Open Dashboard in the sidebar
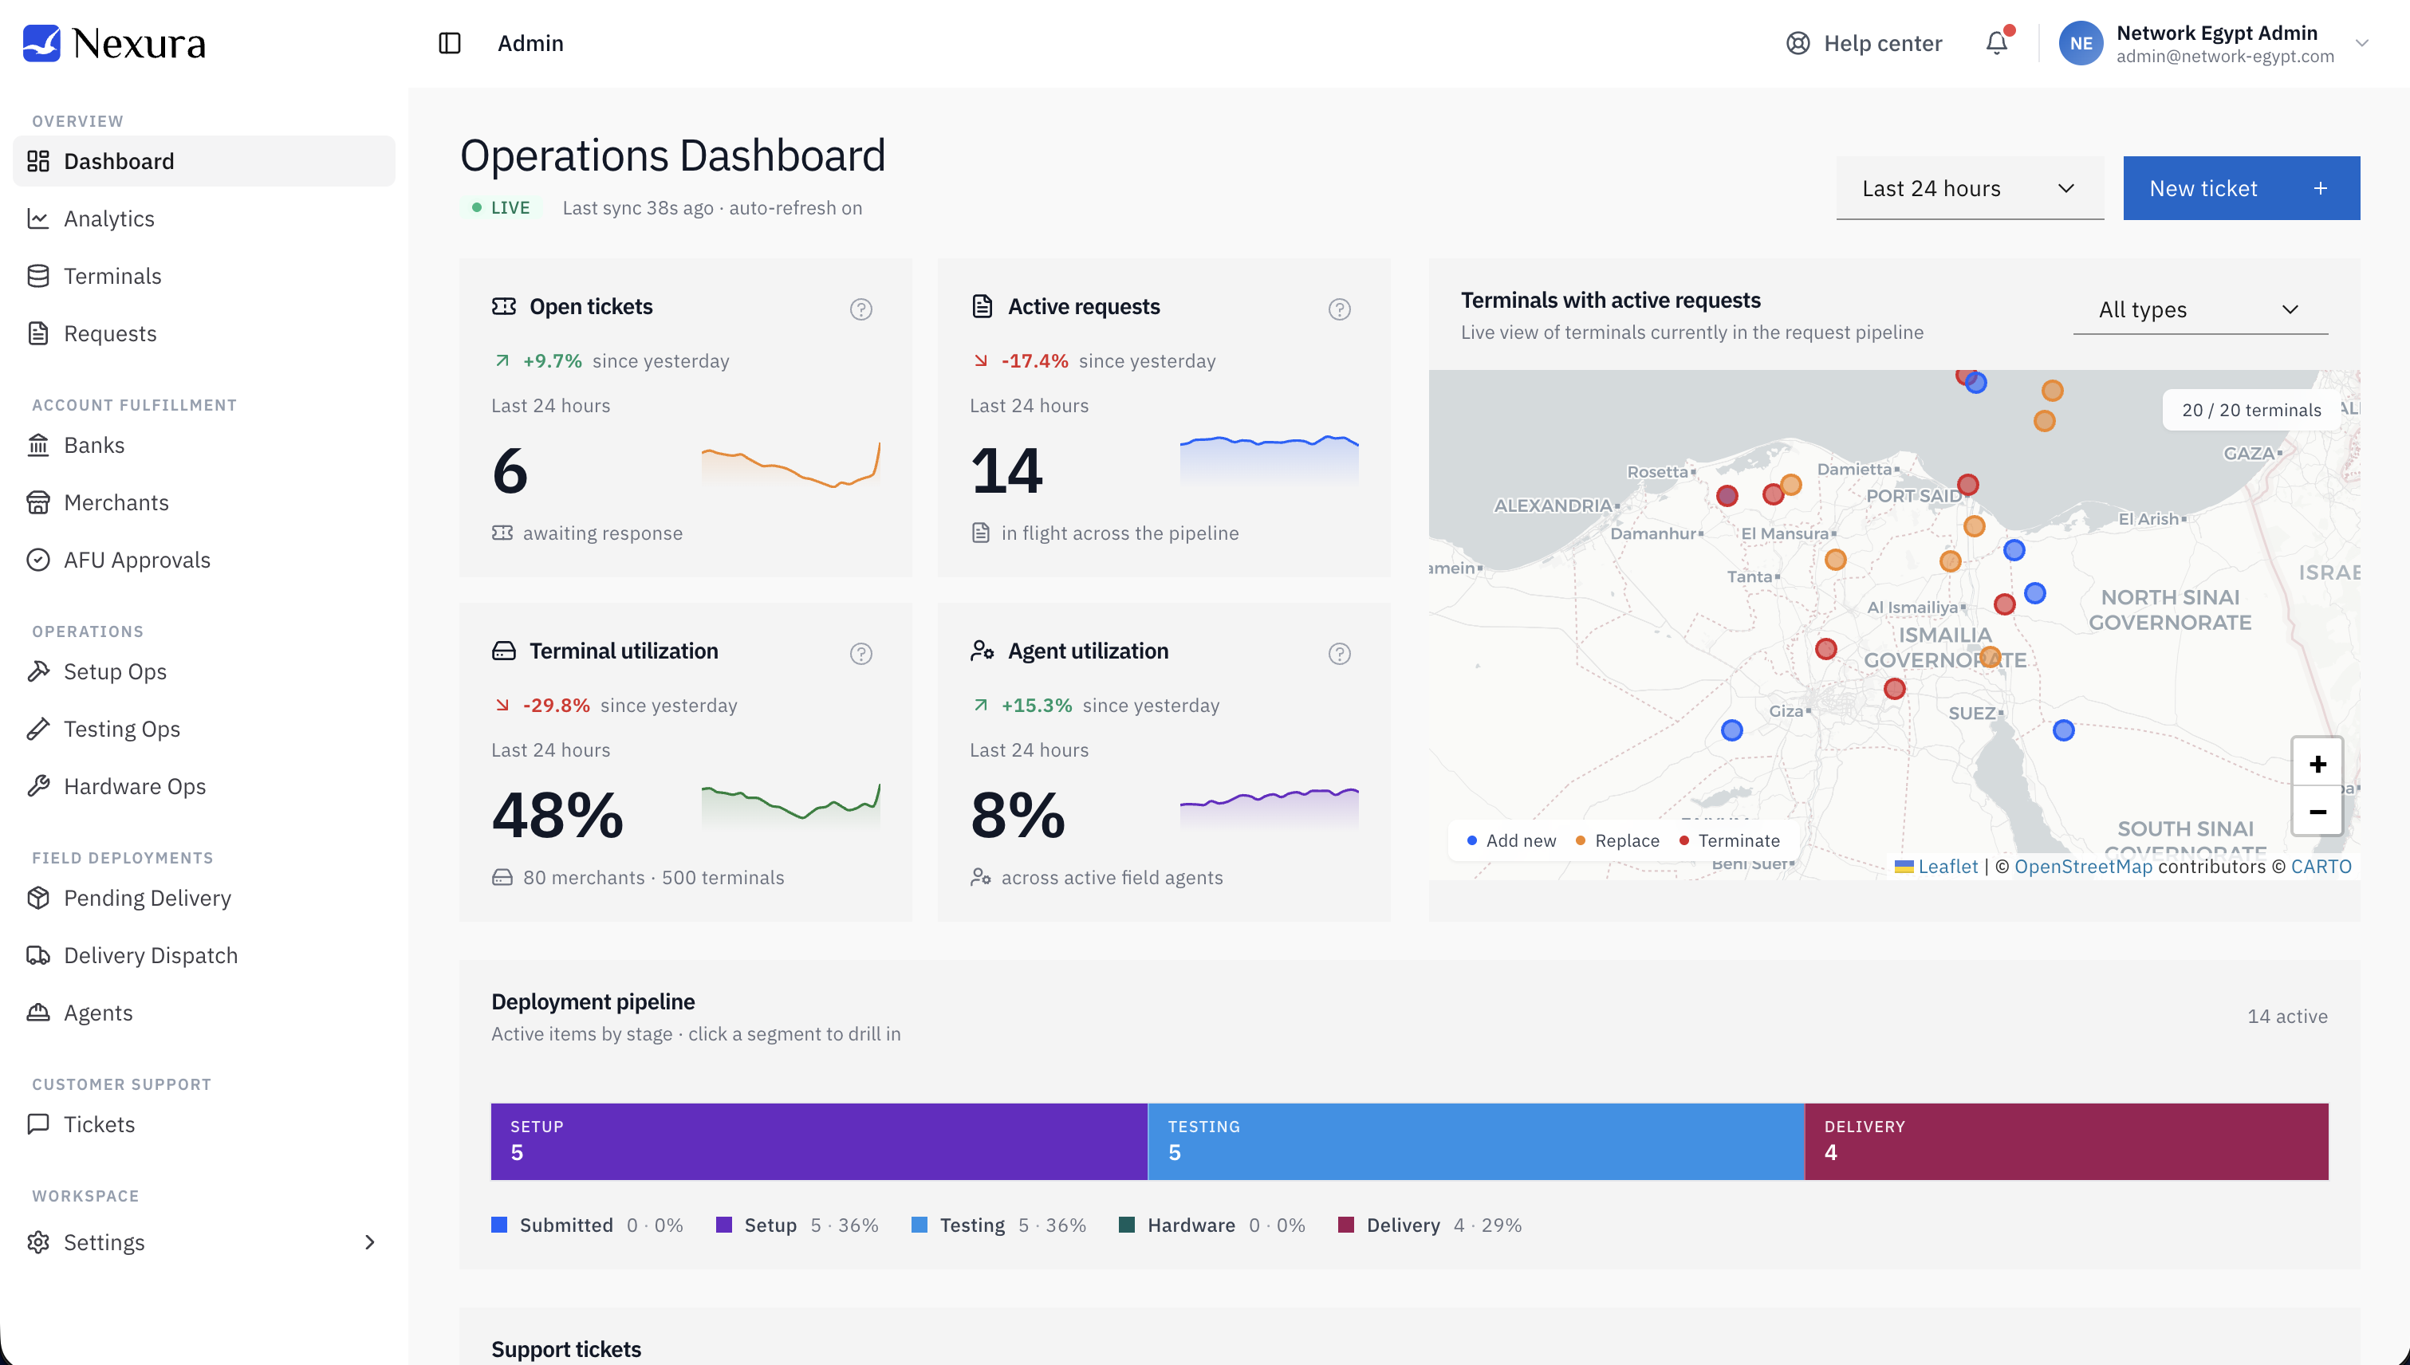Viewport: 2410px width, 1365px height. coord(204,161)
